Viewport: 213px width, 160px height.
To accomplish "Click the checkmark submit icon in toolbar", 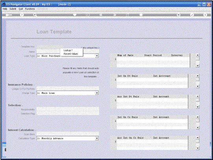I will coord(192,15).
